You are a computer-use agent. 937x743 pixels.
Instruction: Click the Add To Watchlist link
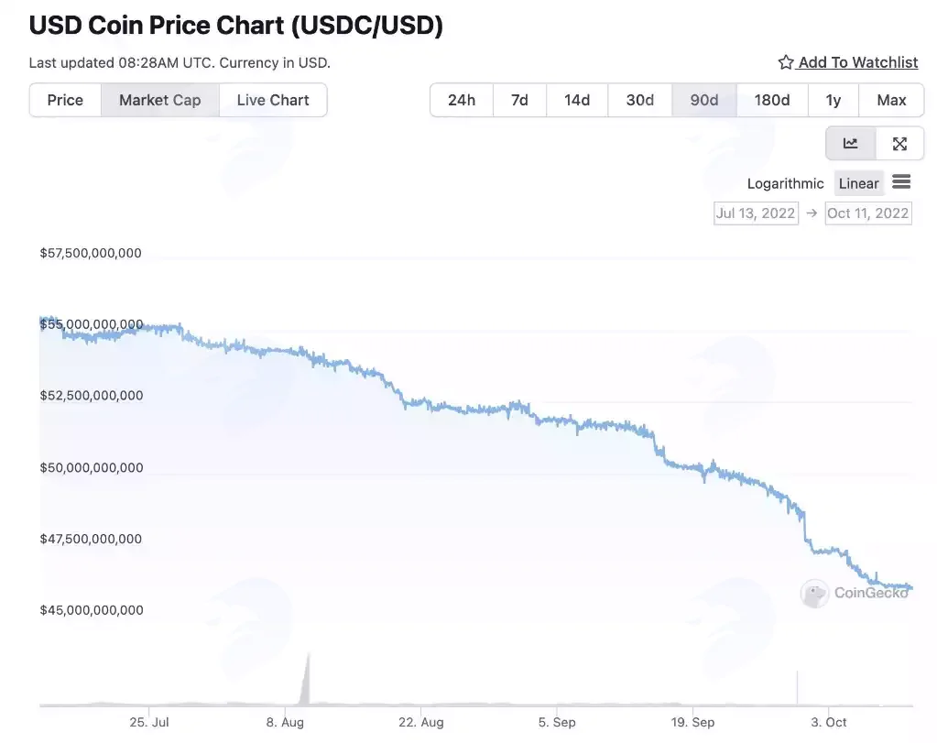pyautogui.click(x=858, y=62)
